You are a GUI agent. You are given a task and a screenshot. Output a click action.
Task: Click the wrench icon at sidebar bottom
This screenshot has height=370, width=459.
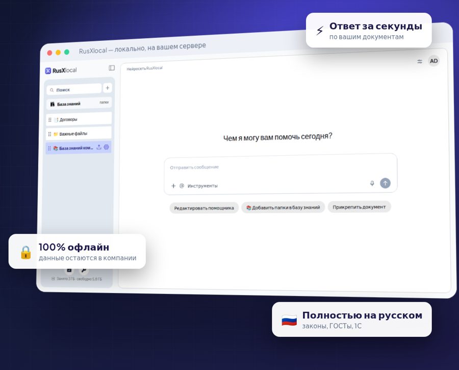(84, 270)
